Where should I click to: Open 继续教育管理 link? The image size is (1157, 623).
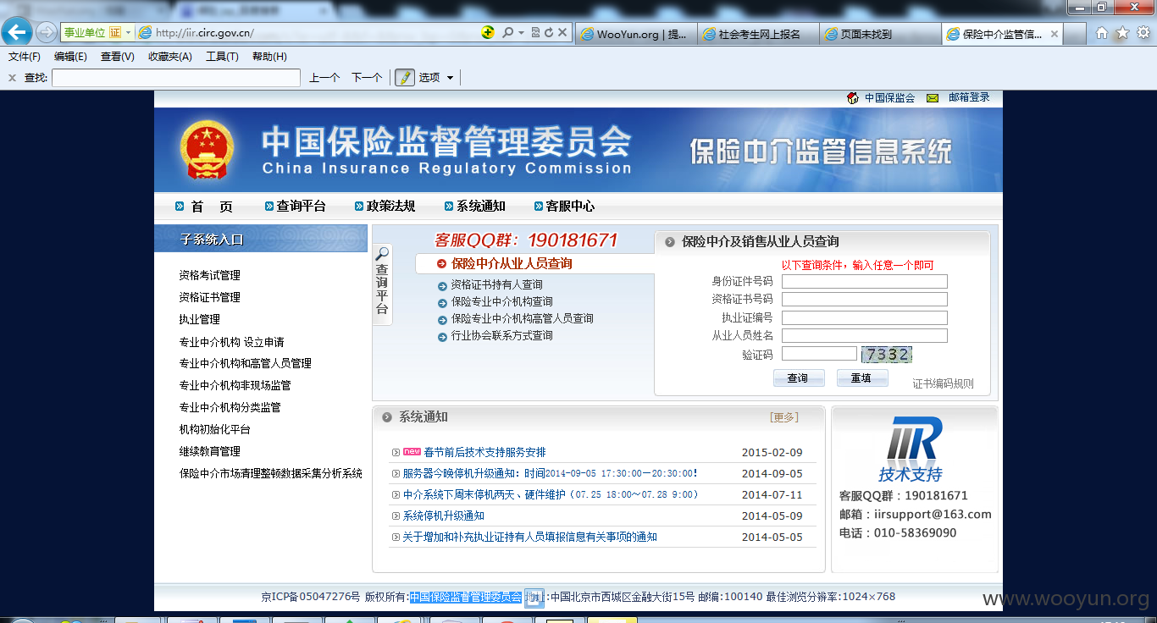coord(210,451)
